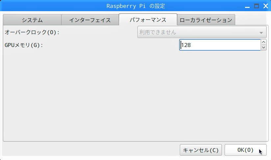The image size is (271, 160).
Task: Click the GPUメモリ(G): label
Action: (x=24, y=45)
